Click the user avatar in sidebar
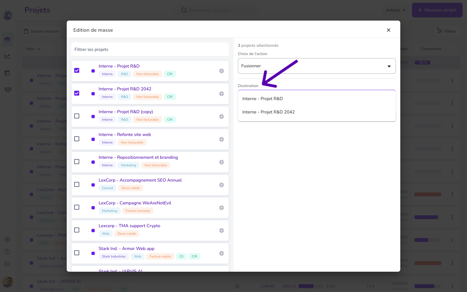Screen dimensions: 467x292 pyautogui.click(x=8, y=282)
